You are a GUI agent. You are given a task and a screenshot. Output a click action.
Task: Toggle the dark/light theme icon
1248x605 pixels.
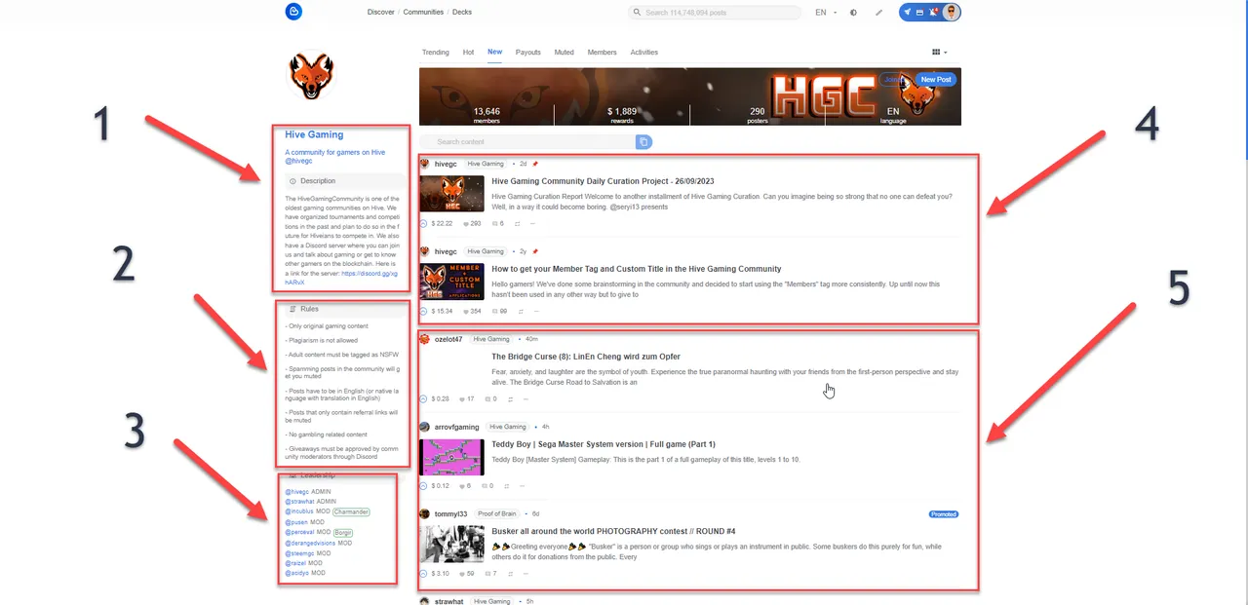[x=854, y=13]
